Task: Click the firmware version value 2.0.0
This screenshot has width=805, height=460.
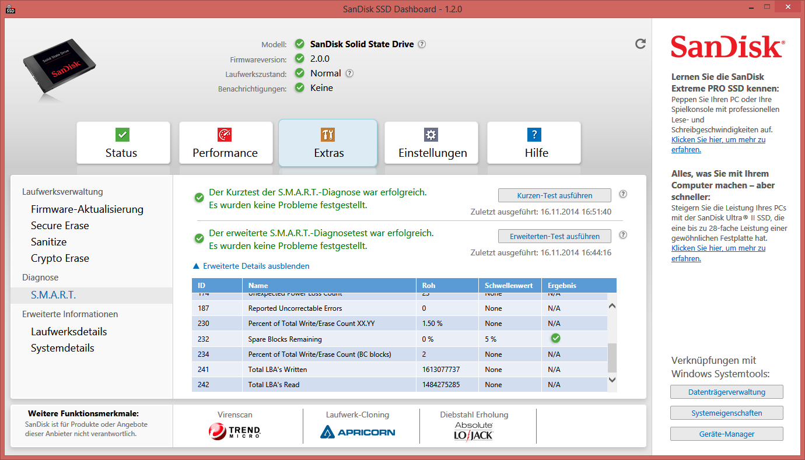Action: coord(320,59)
